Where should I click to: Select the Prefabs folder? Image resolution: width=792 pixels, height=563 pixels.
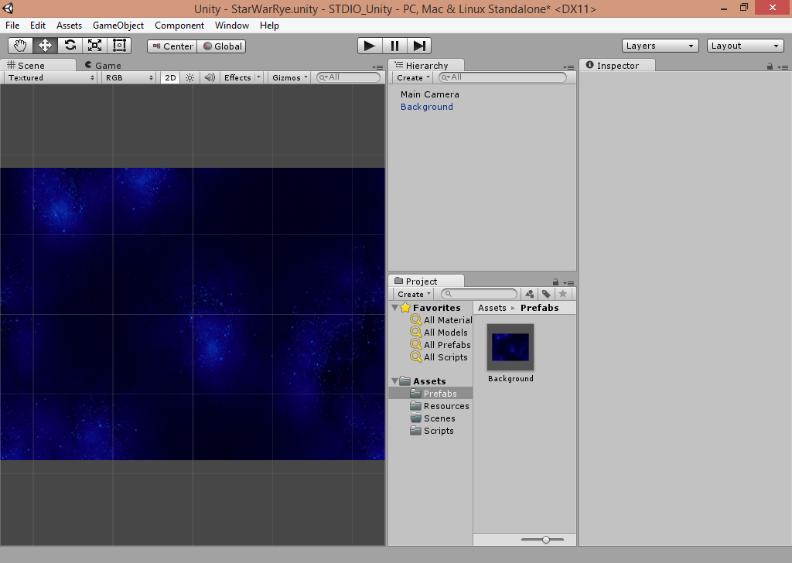(x=431, y=394)
